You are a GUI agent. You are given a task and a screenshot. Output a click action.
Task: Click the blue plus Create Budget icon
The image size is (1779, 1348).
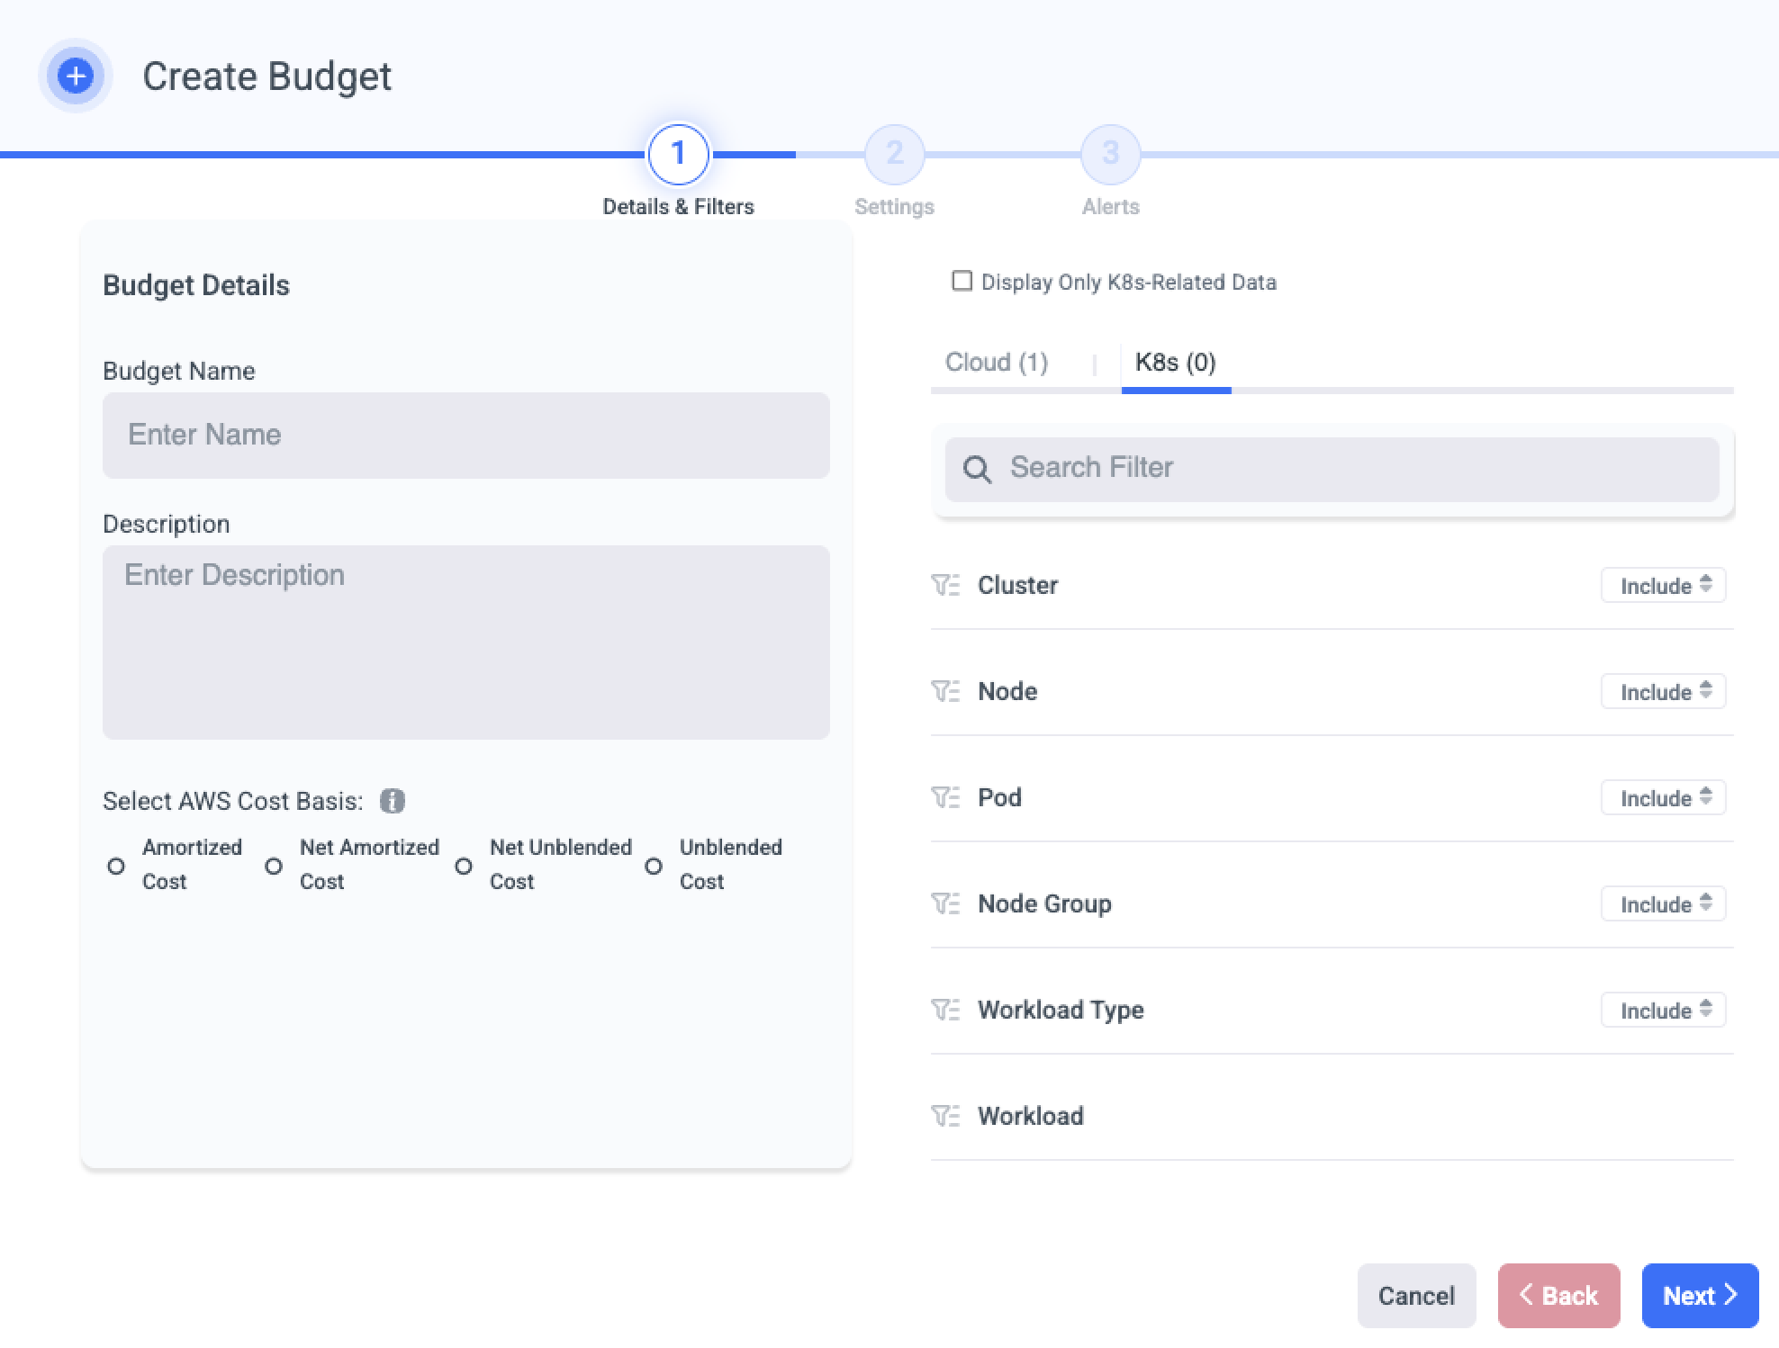76,76
